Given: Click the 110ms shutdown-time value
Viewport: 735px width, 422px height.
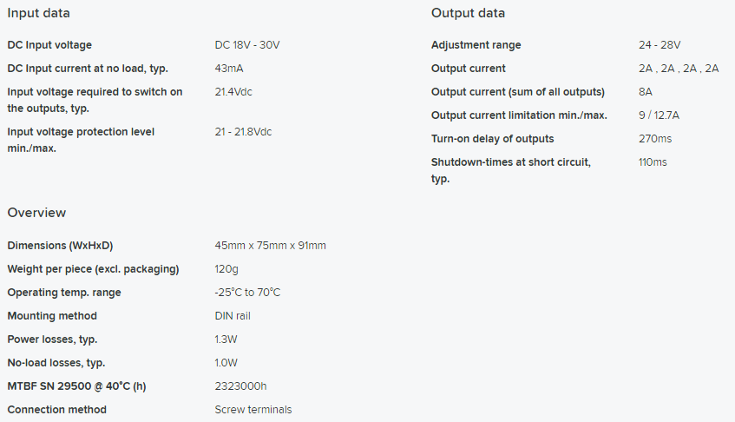Looking at the screenshot, I should point(652,162).
